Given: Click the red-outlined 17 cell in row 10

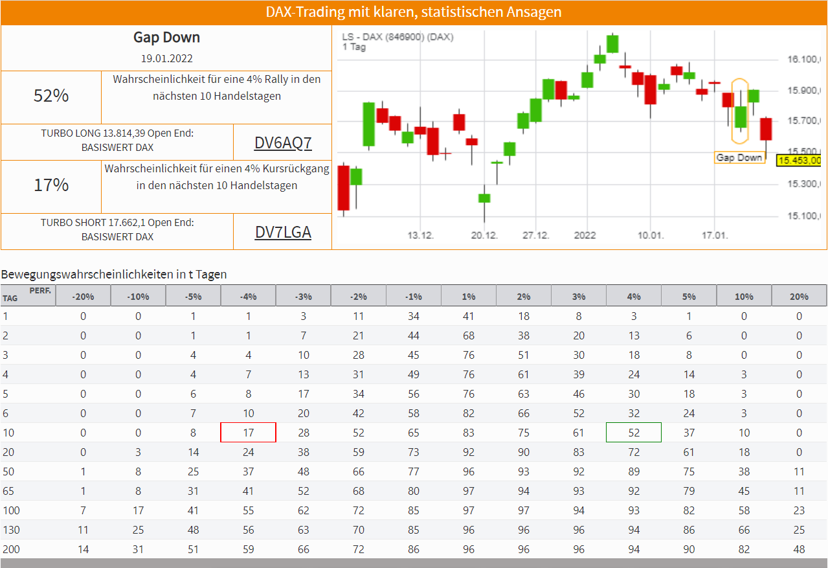Looking at the screenshot, I should pyautogui.click(x=249, y=433).
